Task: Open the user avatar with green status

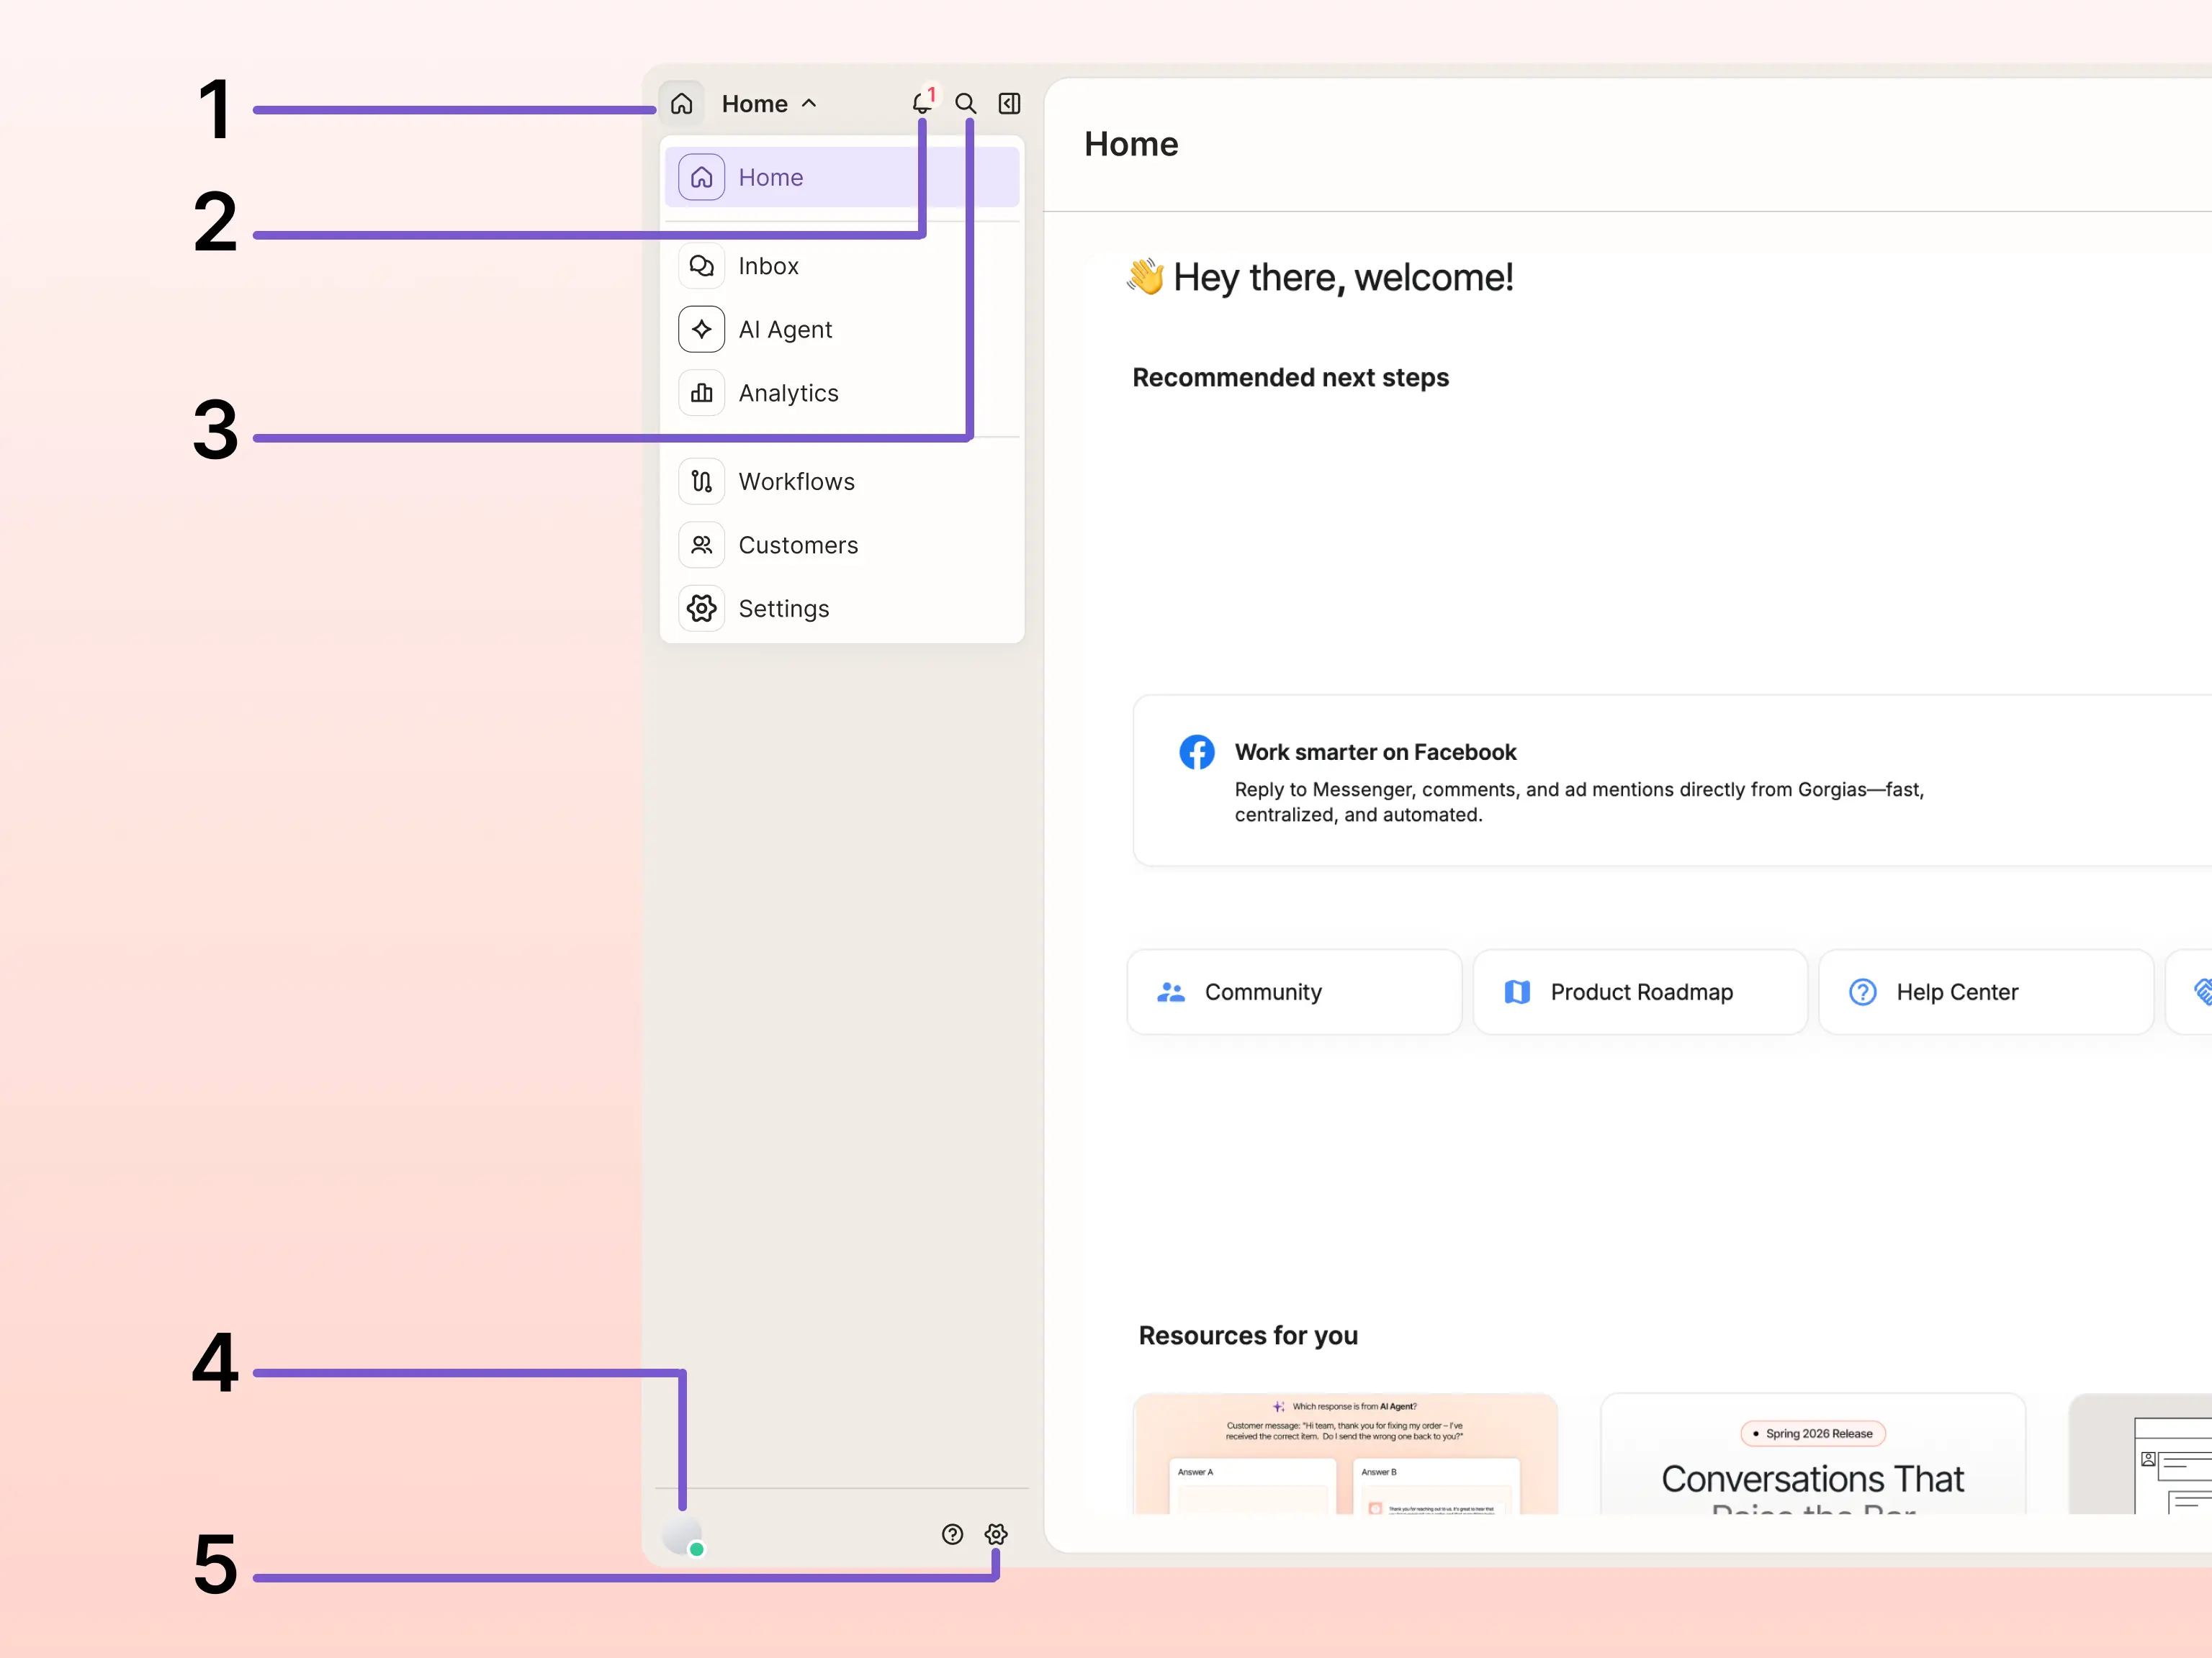Action: click(x=683, y=1536)
